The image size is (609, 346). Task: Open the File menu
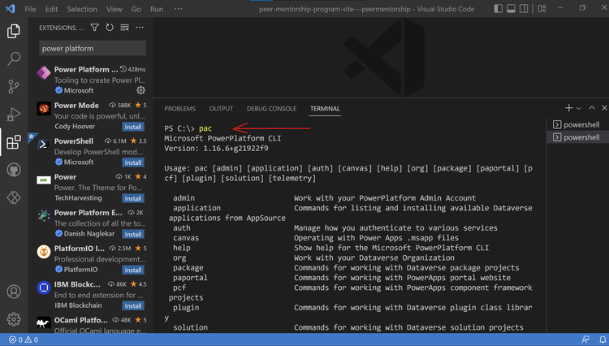point(30,9)
